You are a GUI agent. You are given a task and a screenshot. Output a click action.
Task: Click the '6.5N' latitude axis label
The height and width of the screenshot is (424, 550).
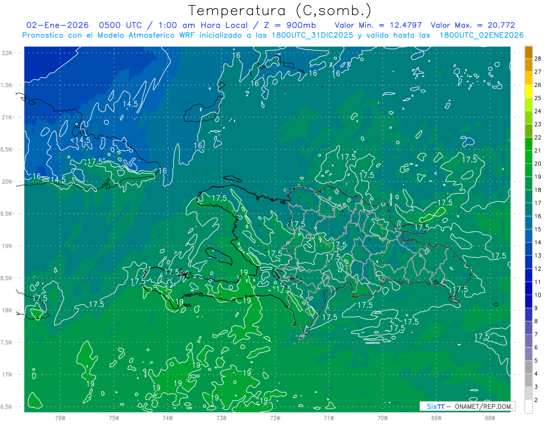pyautogui.click(x=6, y=407)
